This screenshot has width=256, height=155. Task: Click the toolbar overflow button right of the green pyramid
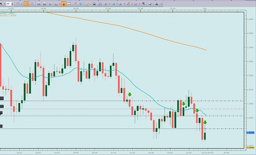coord(161,4)
